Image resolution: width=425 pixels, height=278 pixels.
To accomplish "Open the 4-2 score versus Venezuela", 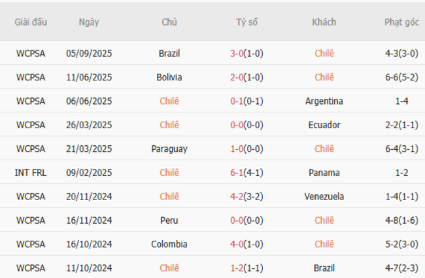I will click(x=237, y=196).
